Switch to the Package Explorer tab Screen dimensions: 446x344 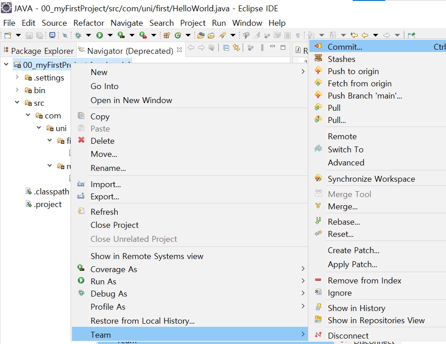pyautogui.click(x=38, y=51)
